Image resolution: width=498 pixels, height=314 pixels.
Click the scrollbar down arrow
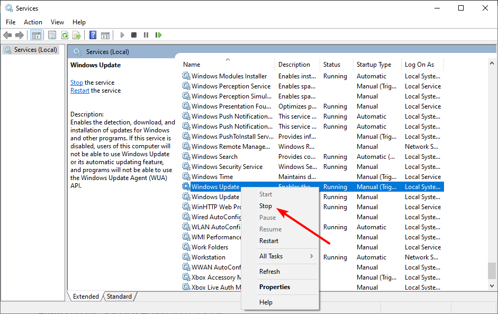click(x=492, y=286)
